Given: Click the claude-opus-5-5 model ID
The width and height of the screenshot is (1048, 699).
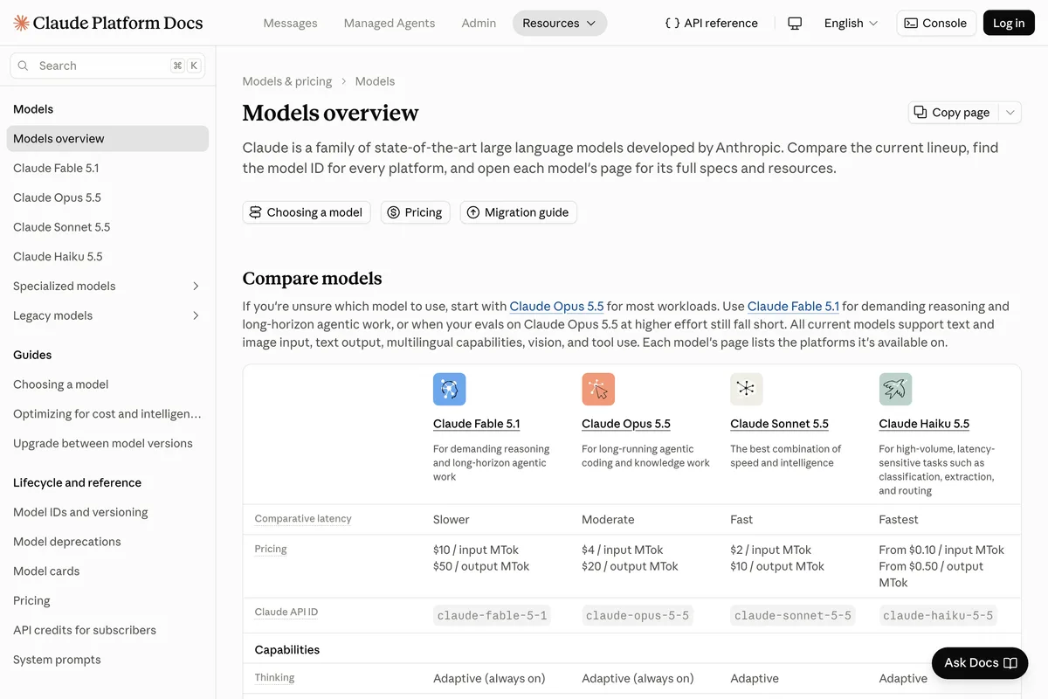Looking at the screenshot, I should click(x=638, y=615).
